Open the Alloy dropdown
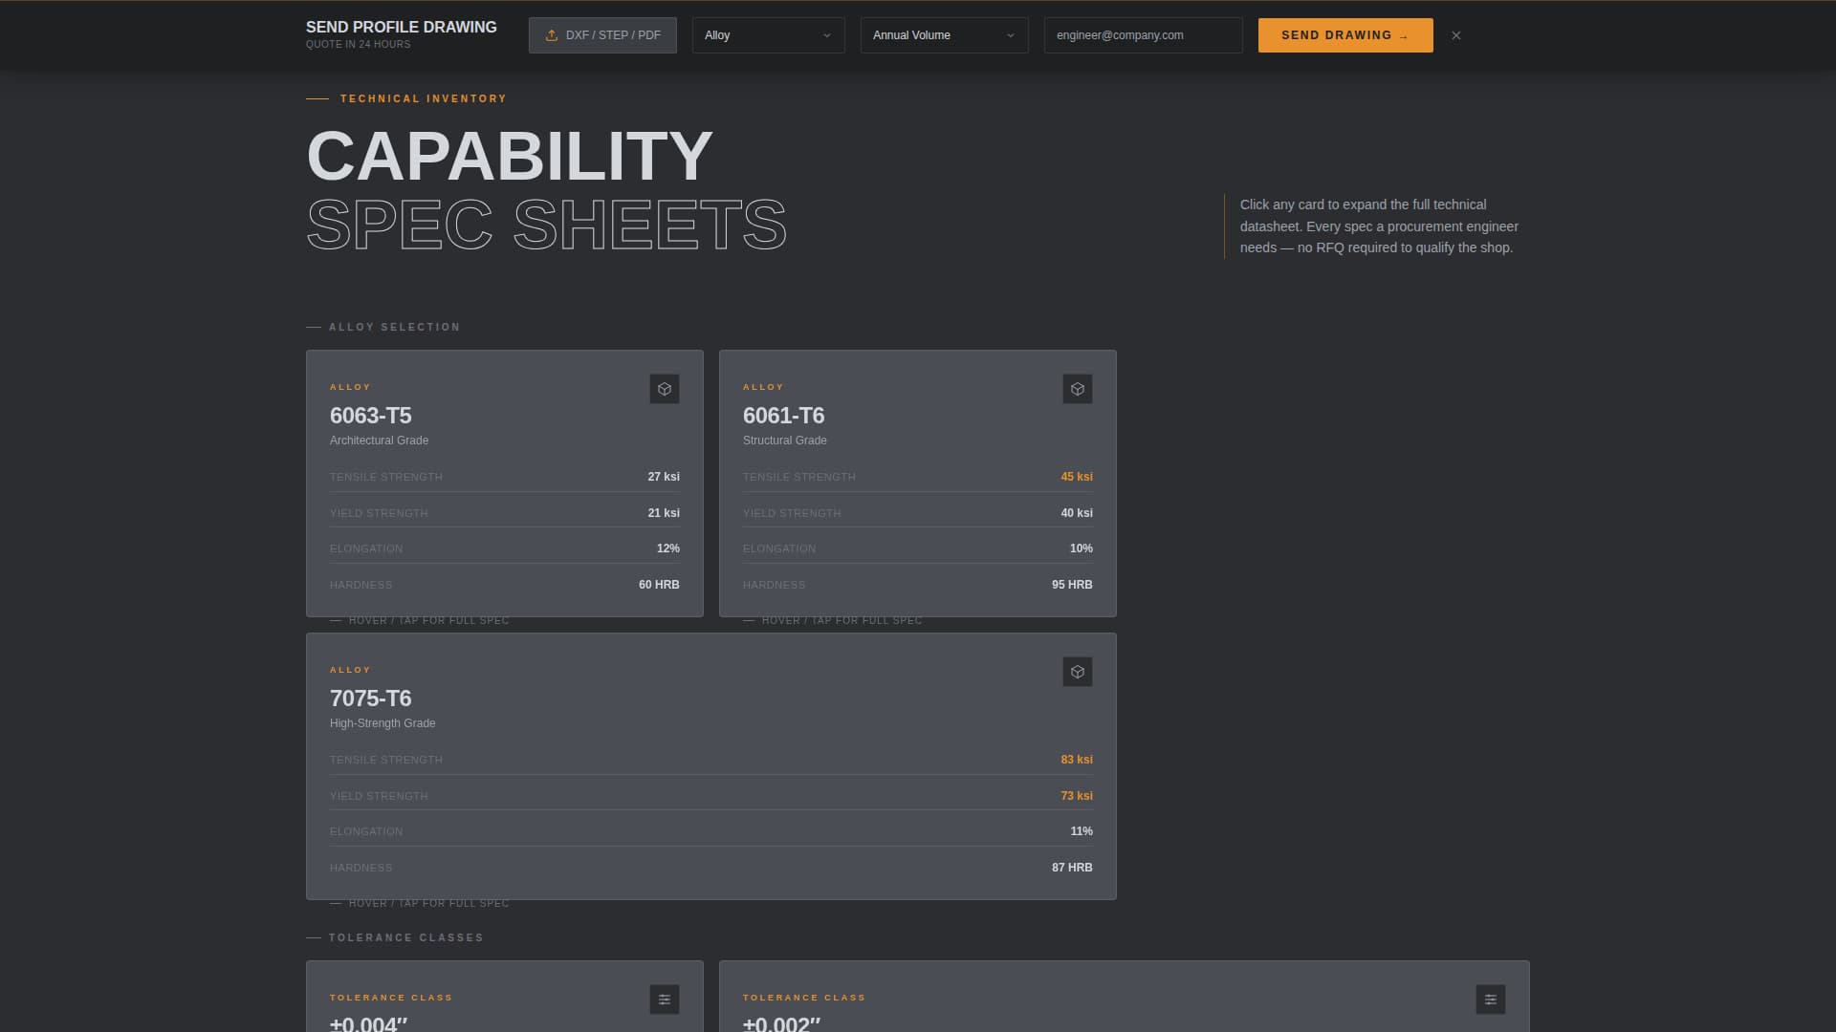The image size is (1836, 1032). [x=768, y=35]
